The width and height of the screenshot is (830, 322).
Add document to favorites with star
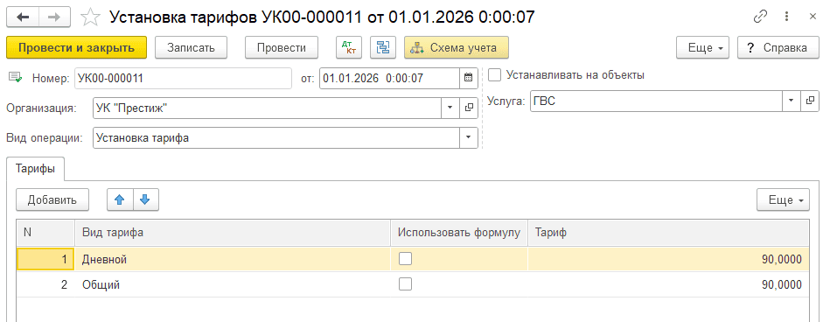pyautogui.click(x=90, y=17)
